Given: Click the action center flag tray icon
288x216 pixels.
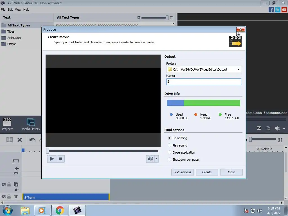Looking at the screenshot, I should (246, 211).
